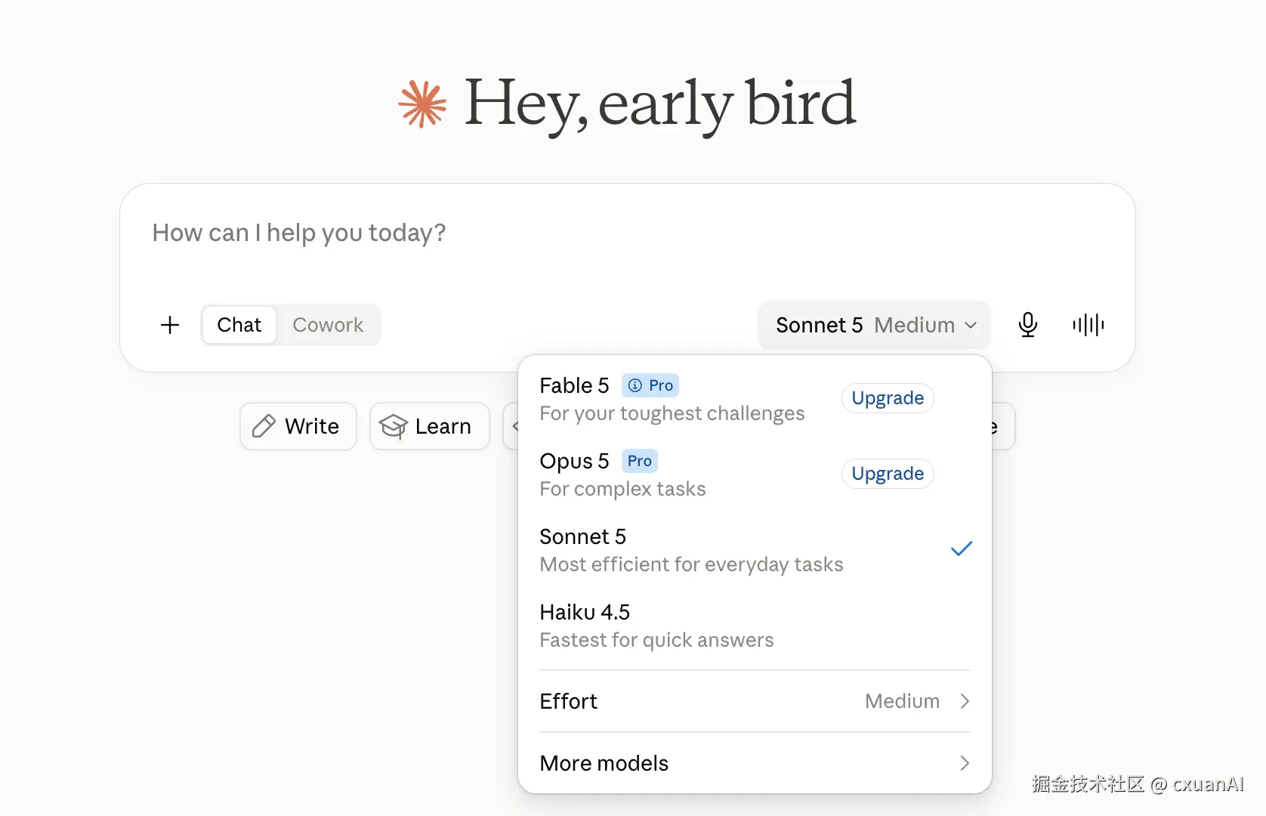
Task: Click the orange starburst logo
Action: 423,104
